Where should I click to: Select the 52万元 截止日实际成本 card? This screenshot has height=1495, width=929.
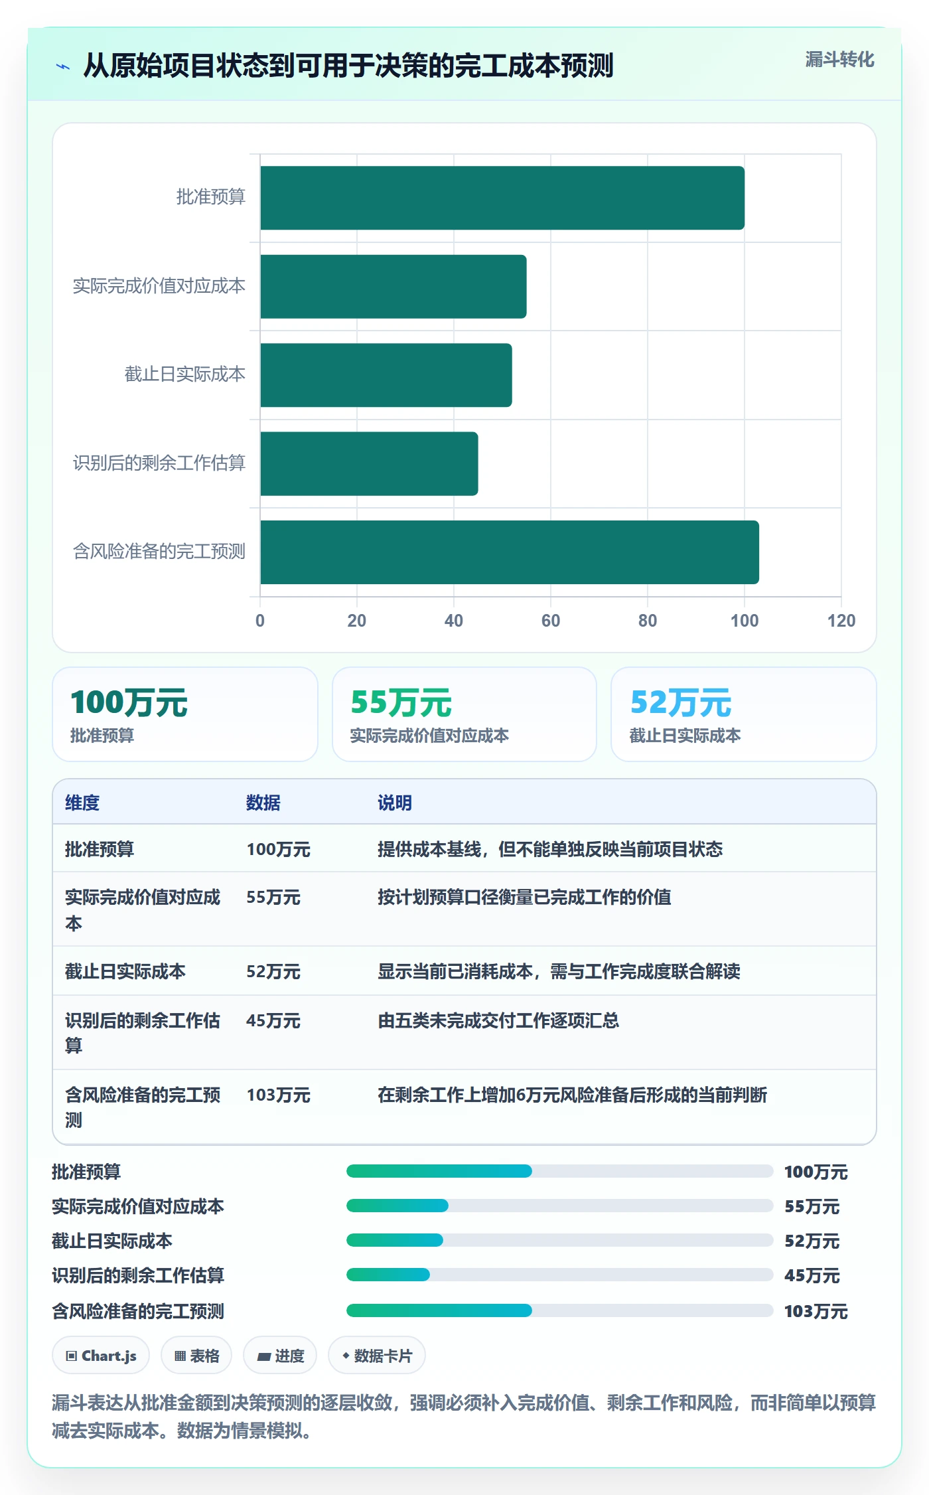(x=744, y=714)
